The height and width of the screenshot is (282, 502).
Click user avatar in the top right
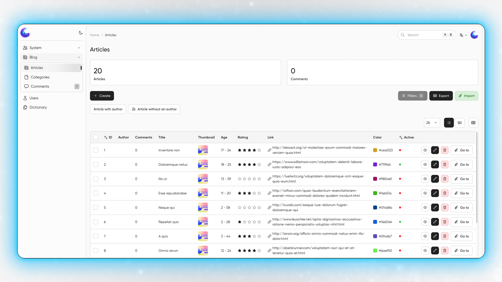click(474, 35)
